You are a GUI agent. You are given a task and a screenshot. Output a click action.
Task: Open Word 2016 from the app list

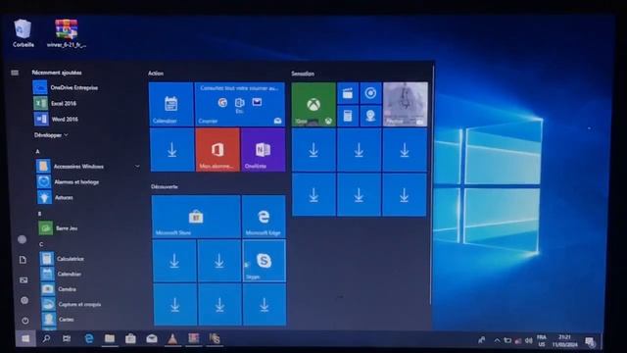click(56, 119)
